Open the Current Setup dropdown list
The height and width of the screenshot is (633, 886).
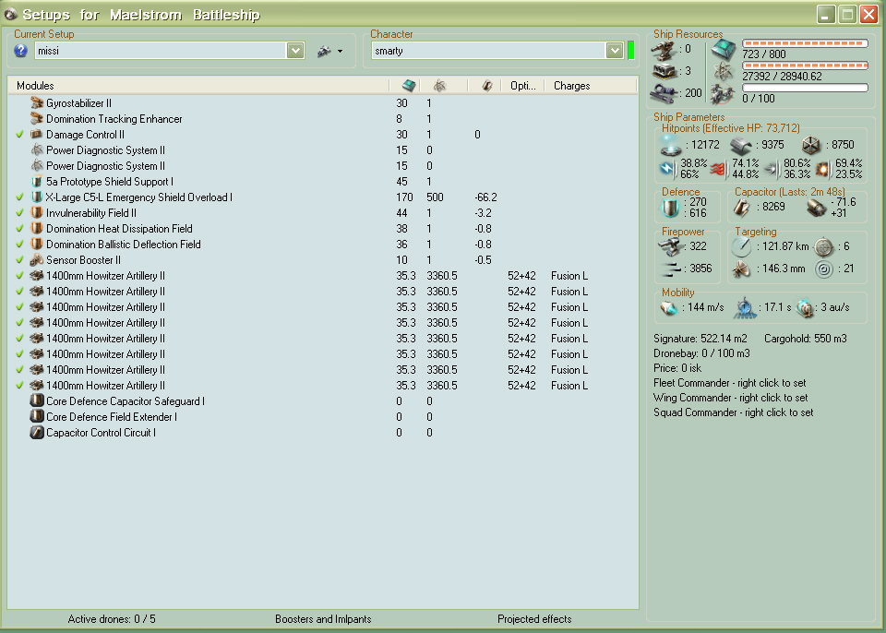click(295, 51)
